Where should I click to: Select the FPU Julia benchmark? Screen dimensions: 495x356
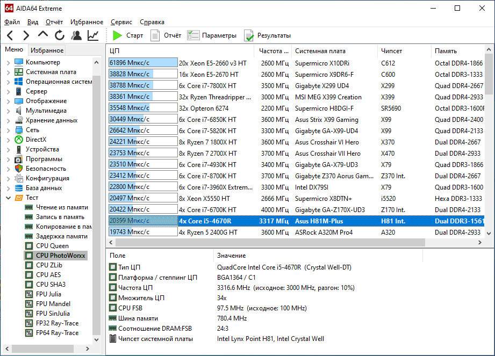pyautogui.click(x=48, y=294)
